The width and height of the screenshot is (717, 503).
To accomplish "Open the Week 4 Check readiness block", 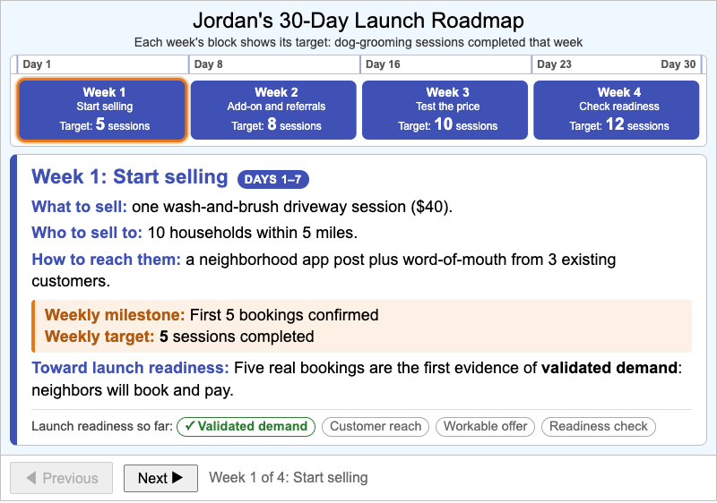I will point(617,110).
